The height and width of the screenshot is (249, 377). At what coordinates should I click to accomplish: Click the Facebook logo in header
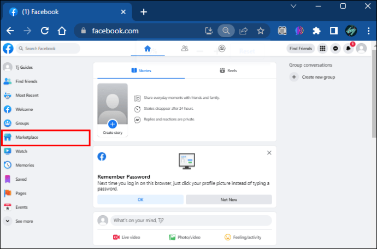coord(8,49)
